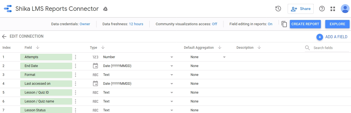Select the Lesson / Quiz ID field chip

coord(46,93)
